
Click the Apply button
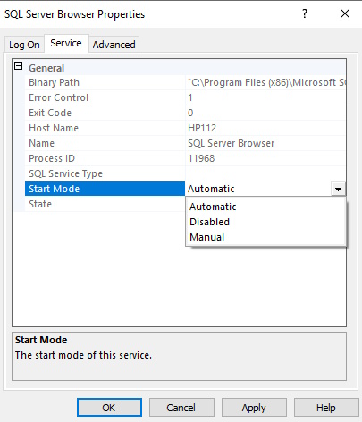coord(254,407)
